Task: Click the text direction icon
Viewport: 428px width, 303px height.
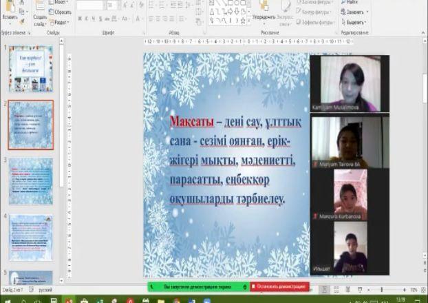Action: pyautogui.click(x=200, y=3)
